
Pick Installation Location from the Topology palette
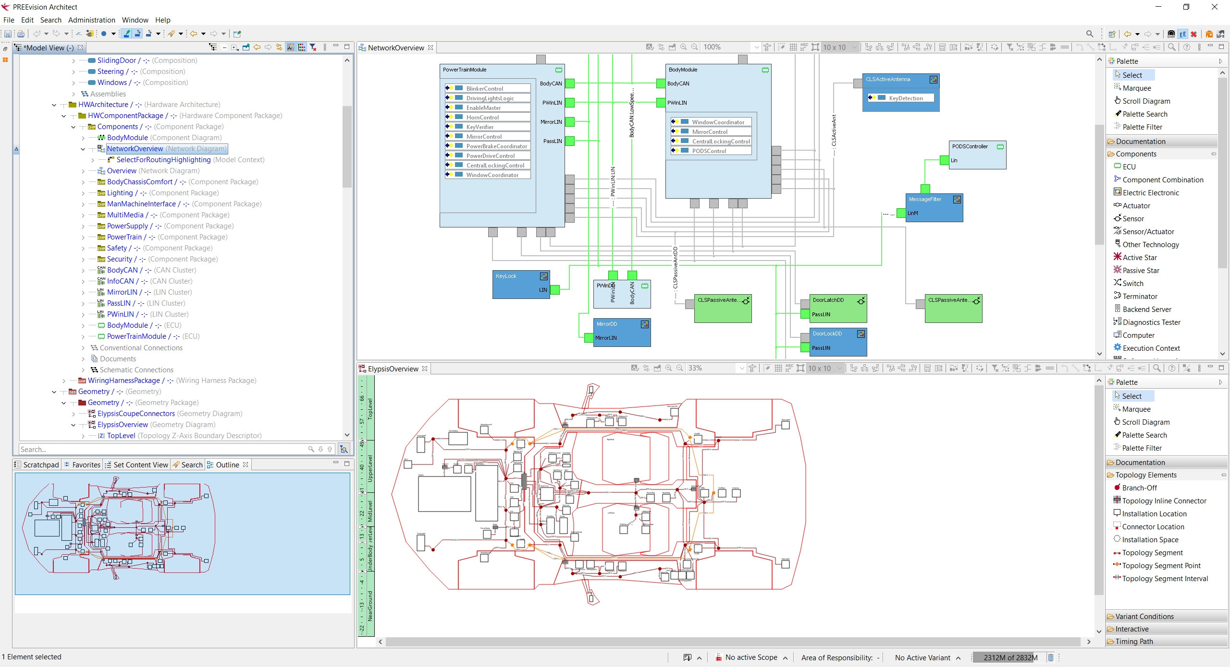coord(1150,513)
